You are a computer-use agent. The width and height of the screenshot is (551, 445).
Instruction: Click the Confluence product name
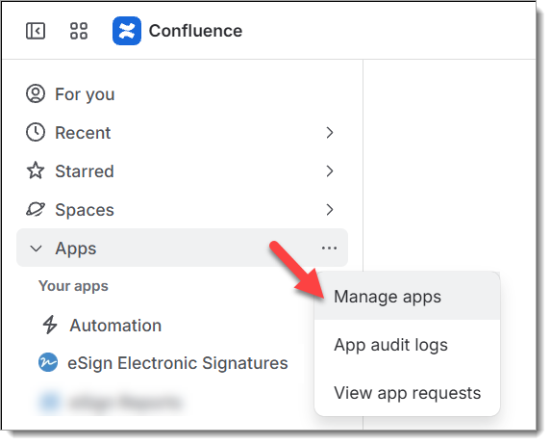point(195,31)
